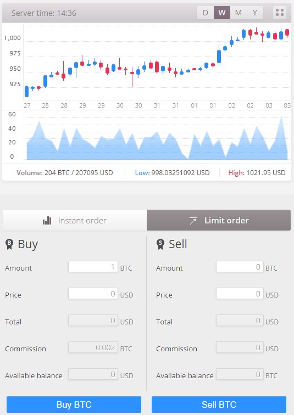Image resolution: width=294 pixels, height=415 pixels.
Task: Click the Instant order bar chart icon
Action: point(47,221)
